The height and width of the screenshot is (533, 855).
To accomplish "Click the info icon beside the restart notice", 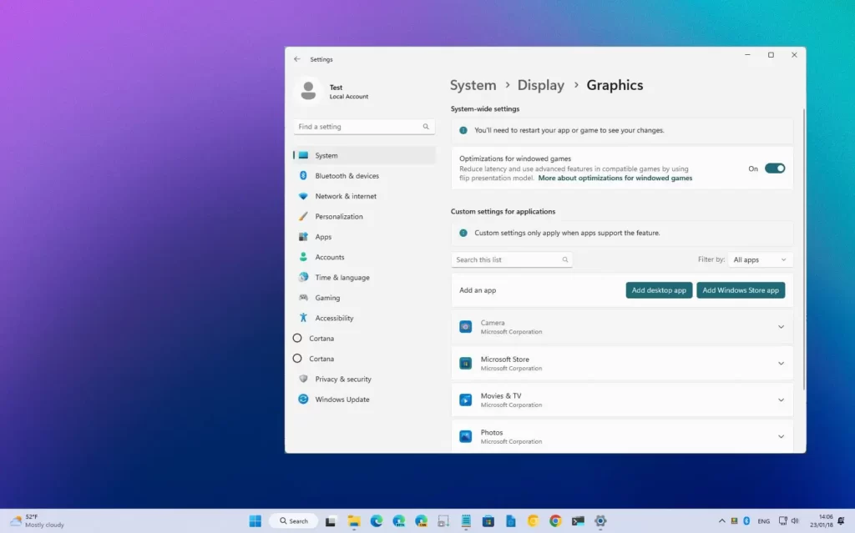I will pos(463,130).
